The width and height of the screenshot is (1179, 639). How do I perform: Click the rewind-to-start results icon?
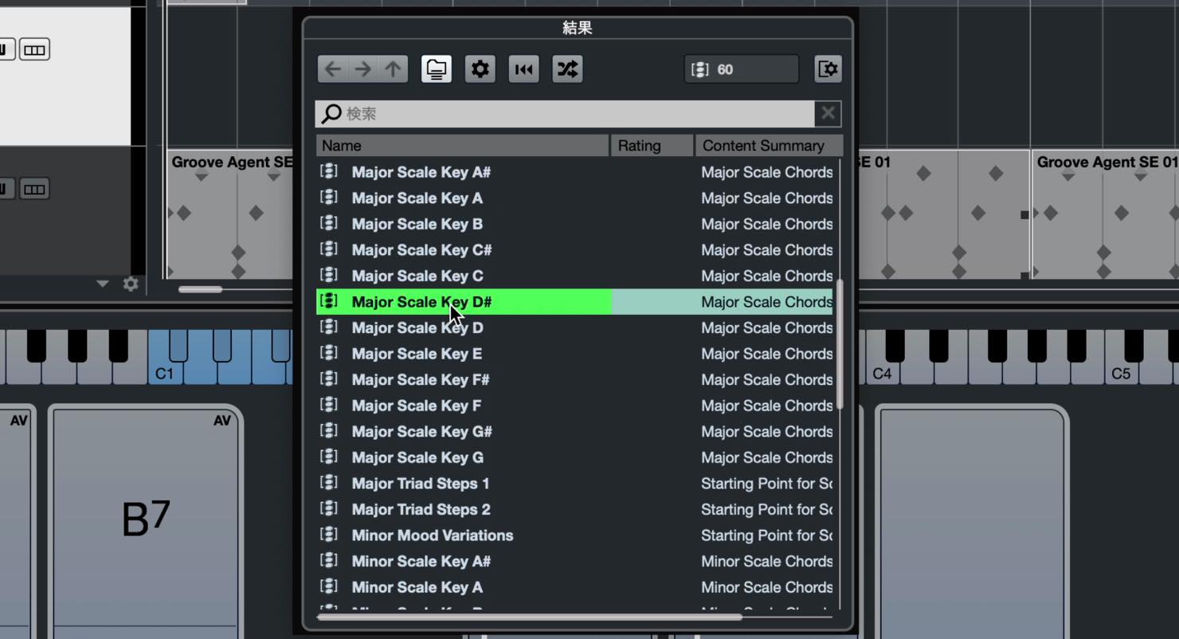(524, 69)
